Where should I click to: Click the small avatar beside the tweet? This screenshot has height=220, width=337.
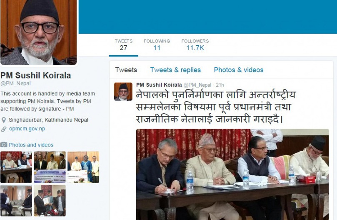coord(123,91)
